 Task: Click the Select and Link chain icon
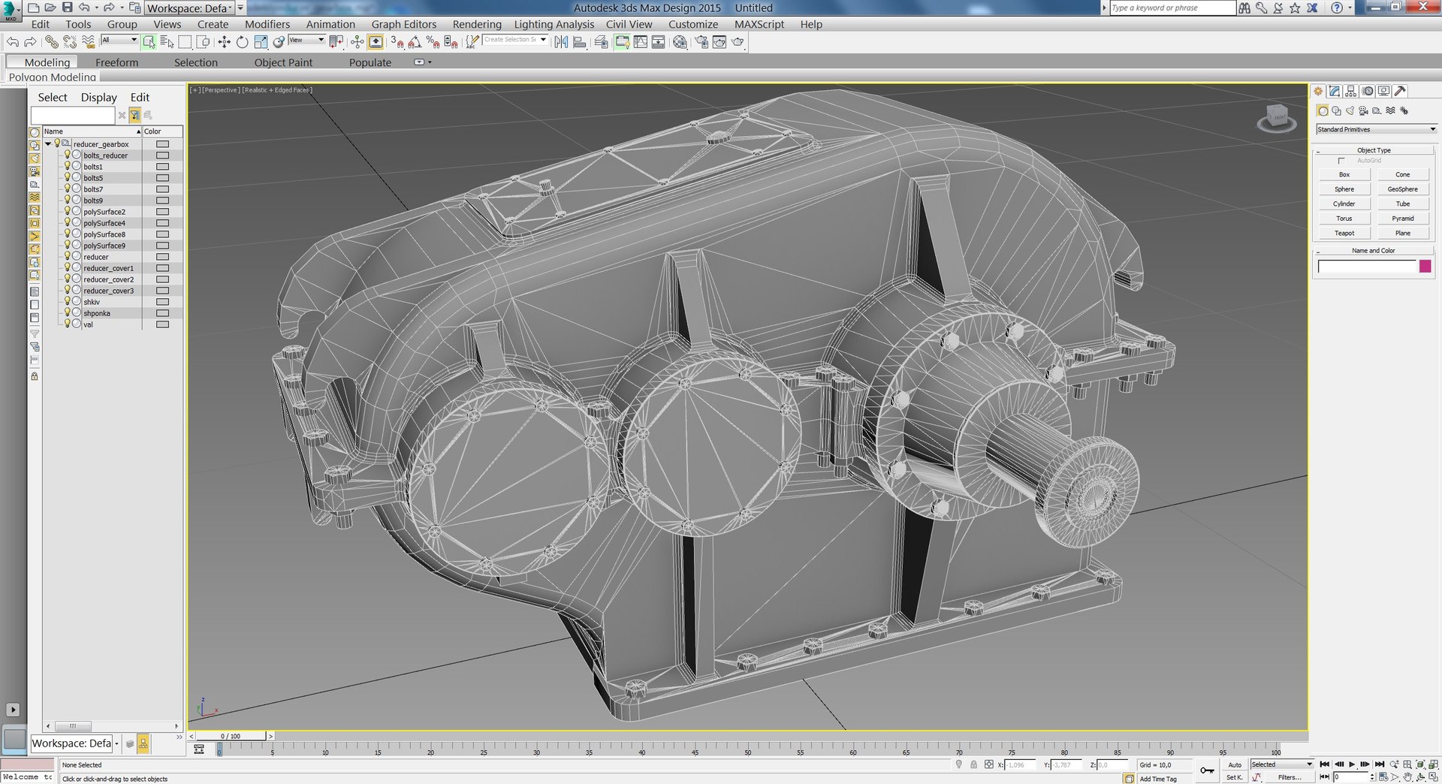51,42
